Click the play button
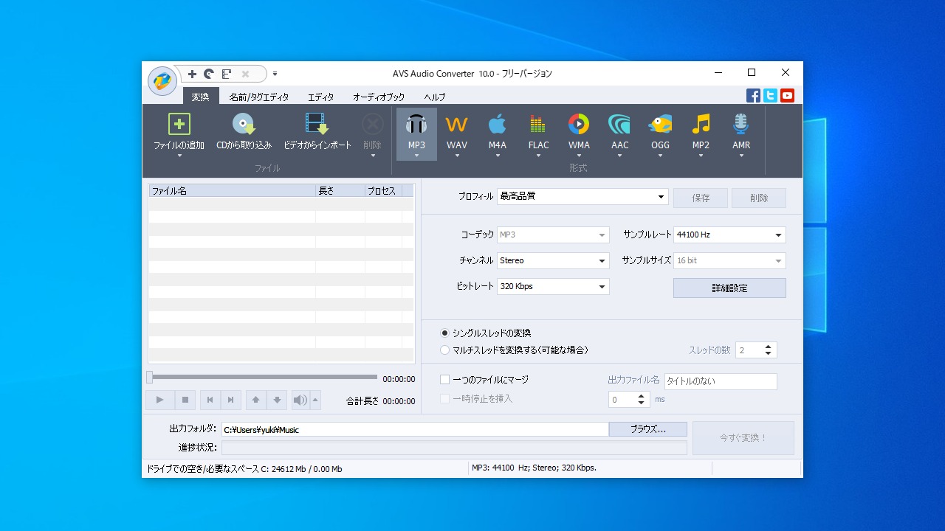Screen dimensions: 945x531 (x=159, y=400)
